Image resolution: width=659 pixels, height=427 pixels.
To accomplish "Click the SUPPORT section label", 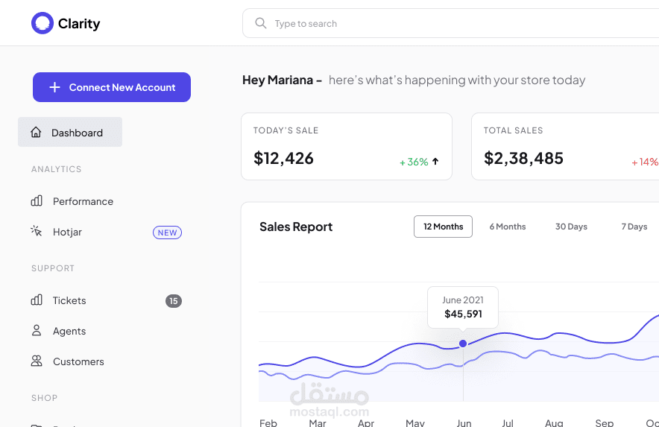I will click(53, 268).
